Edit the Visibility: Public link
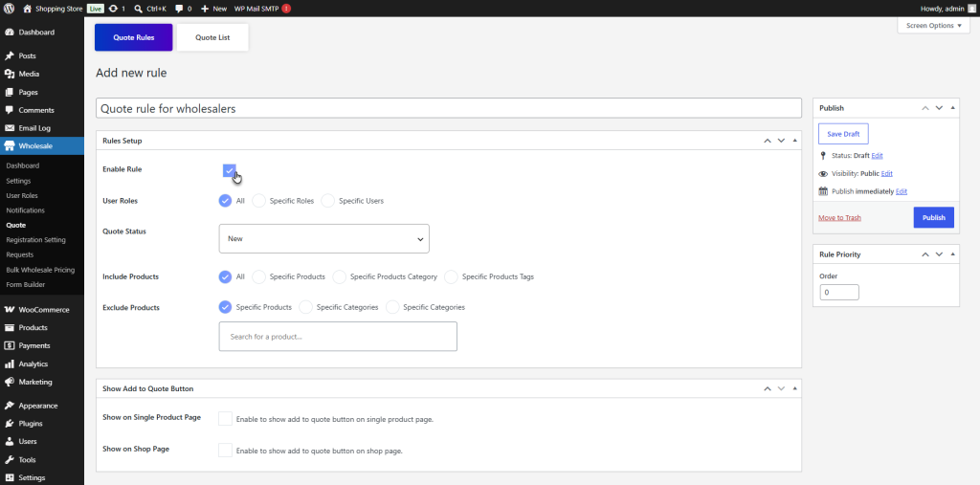The width and height of the screenshot is (980, 485). click(887, 174)
